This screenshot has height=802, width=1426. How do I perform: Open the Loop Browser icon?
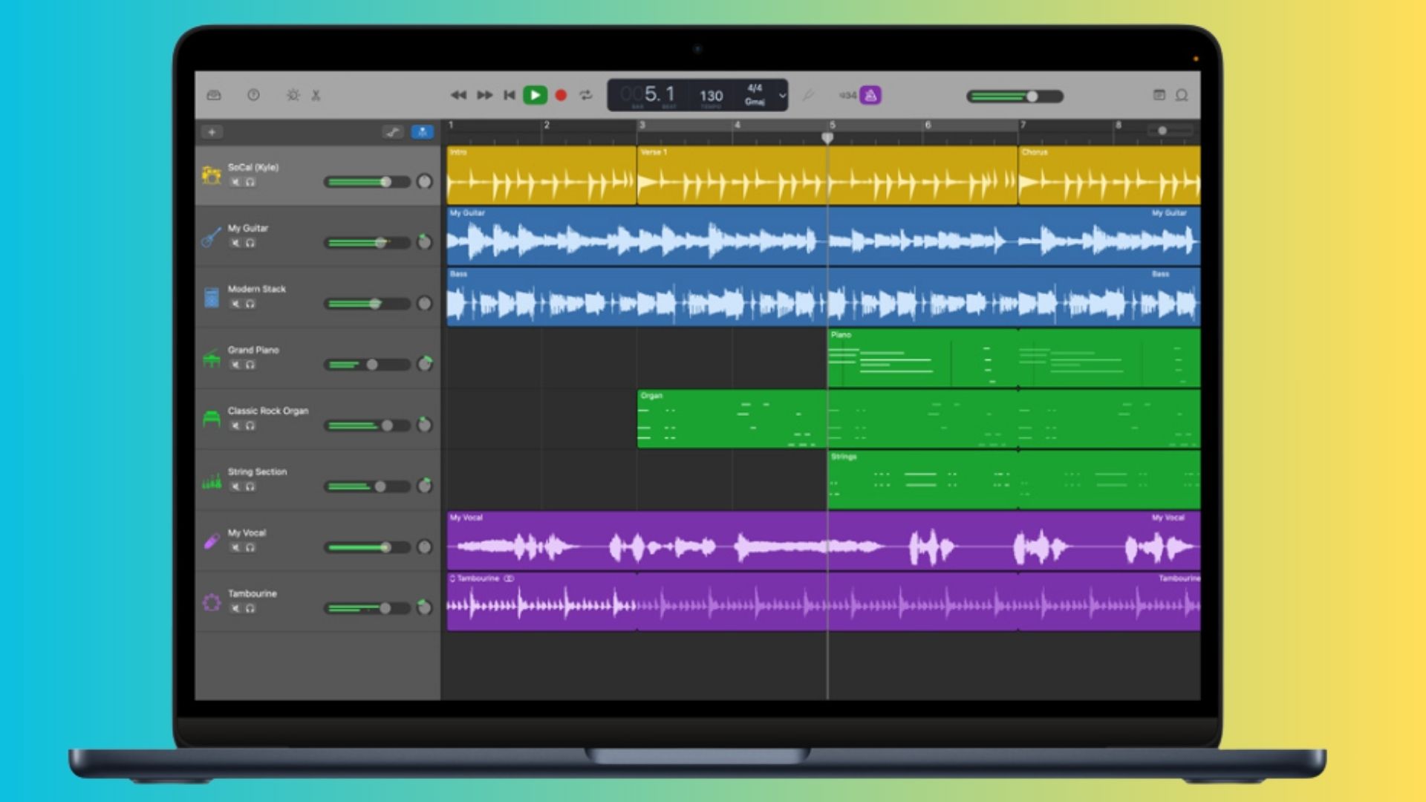coord(1183,95)
